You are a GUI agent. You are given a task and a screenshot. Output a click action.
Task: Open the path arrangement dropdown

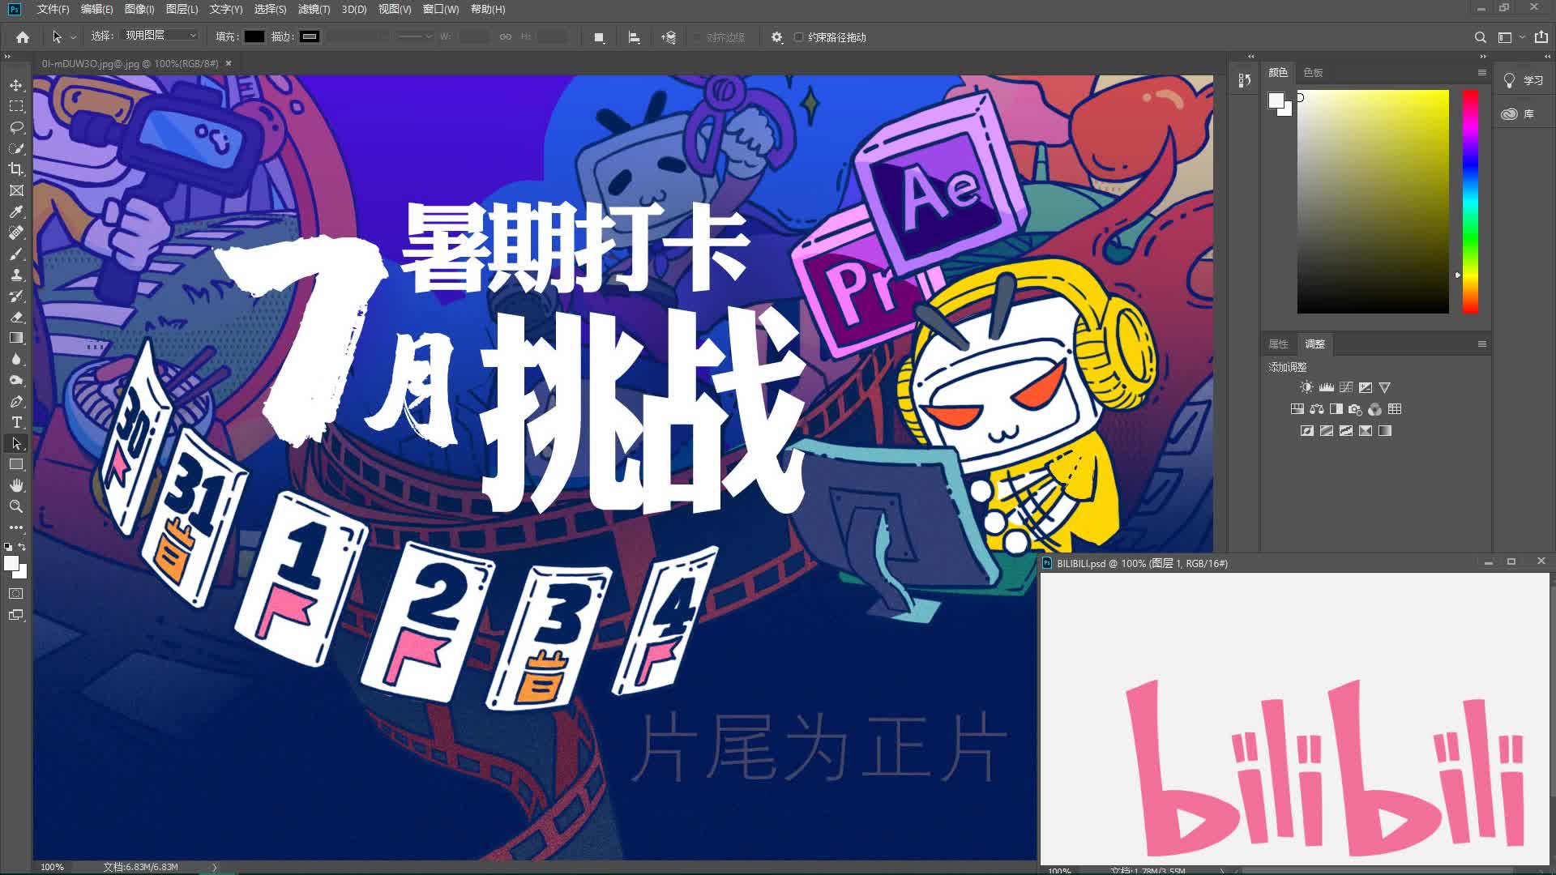tap(669, 37)
